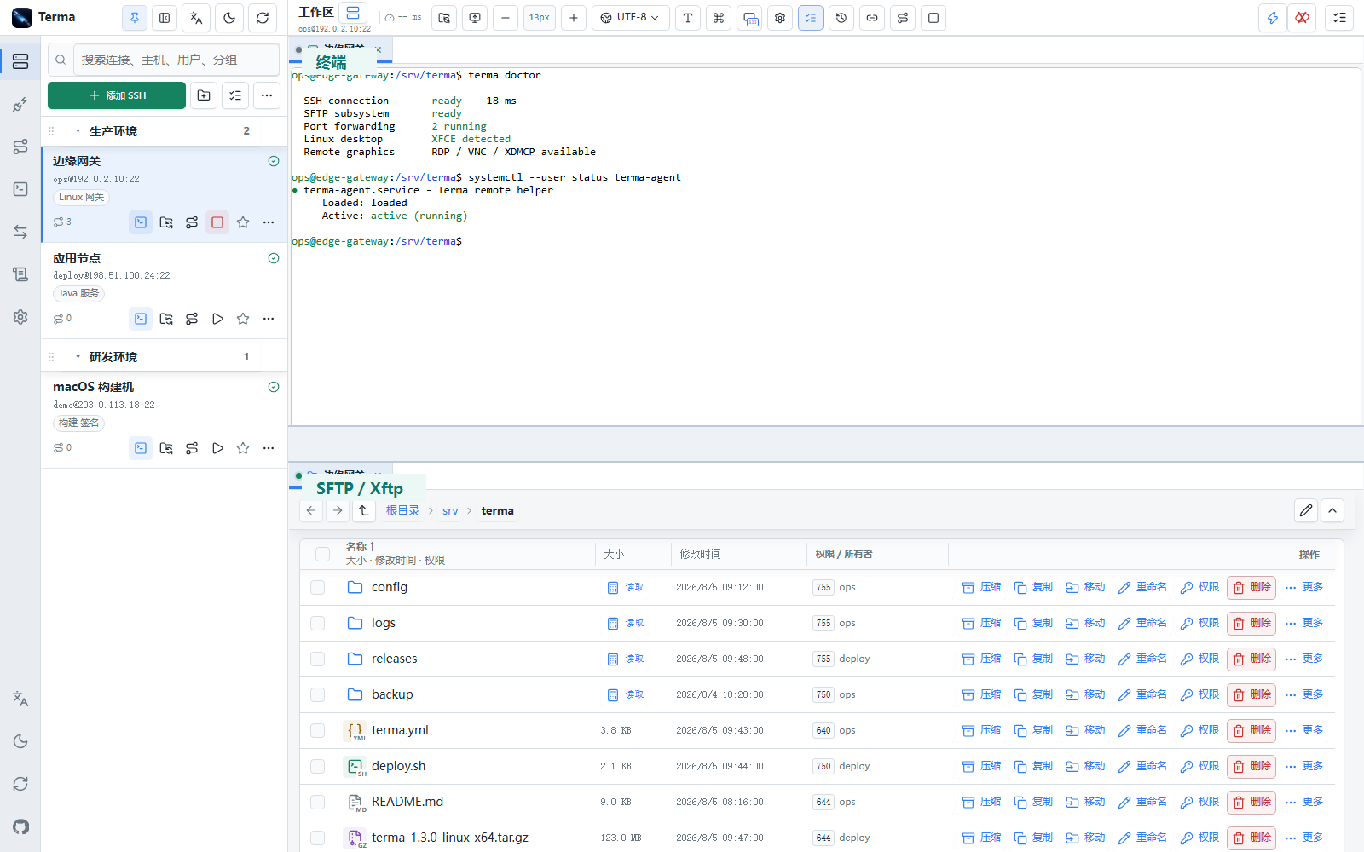Click inside the terminal output area
The image size is (1364, 852).
point(825,247)
